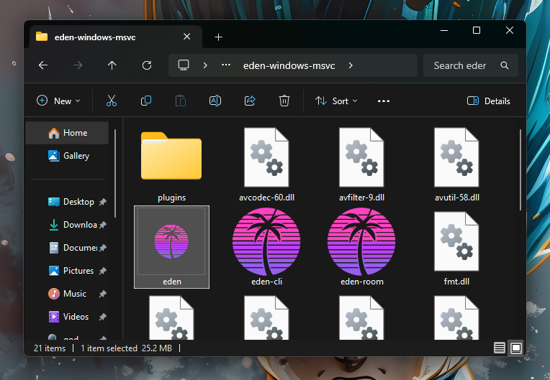Viewport: 550px width, 380px height.
Task: Expand hidden breadcrumb path with ellipsis
Action: (x=226, y=65)
